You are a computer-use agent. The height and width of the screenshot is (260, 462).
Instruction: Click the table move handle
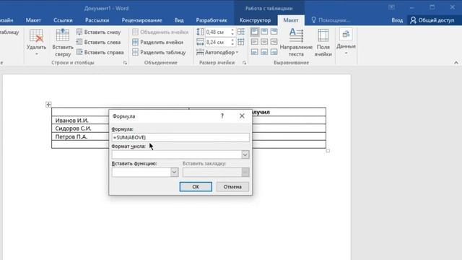(x=48, y=104)
